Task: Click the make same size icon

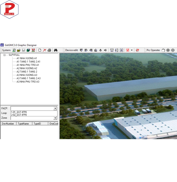Action: click(121, 50)
